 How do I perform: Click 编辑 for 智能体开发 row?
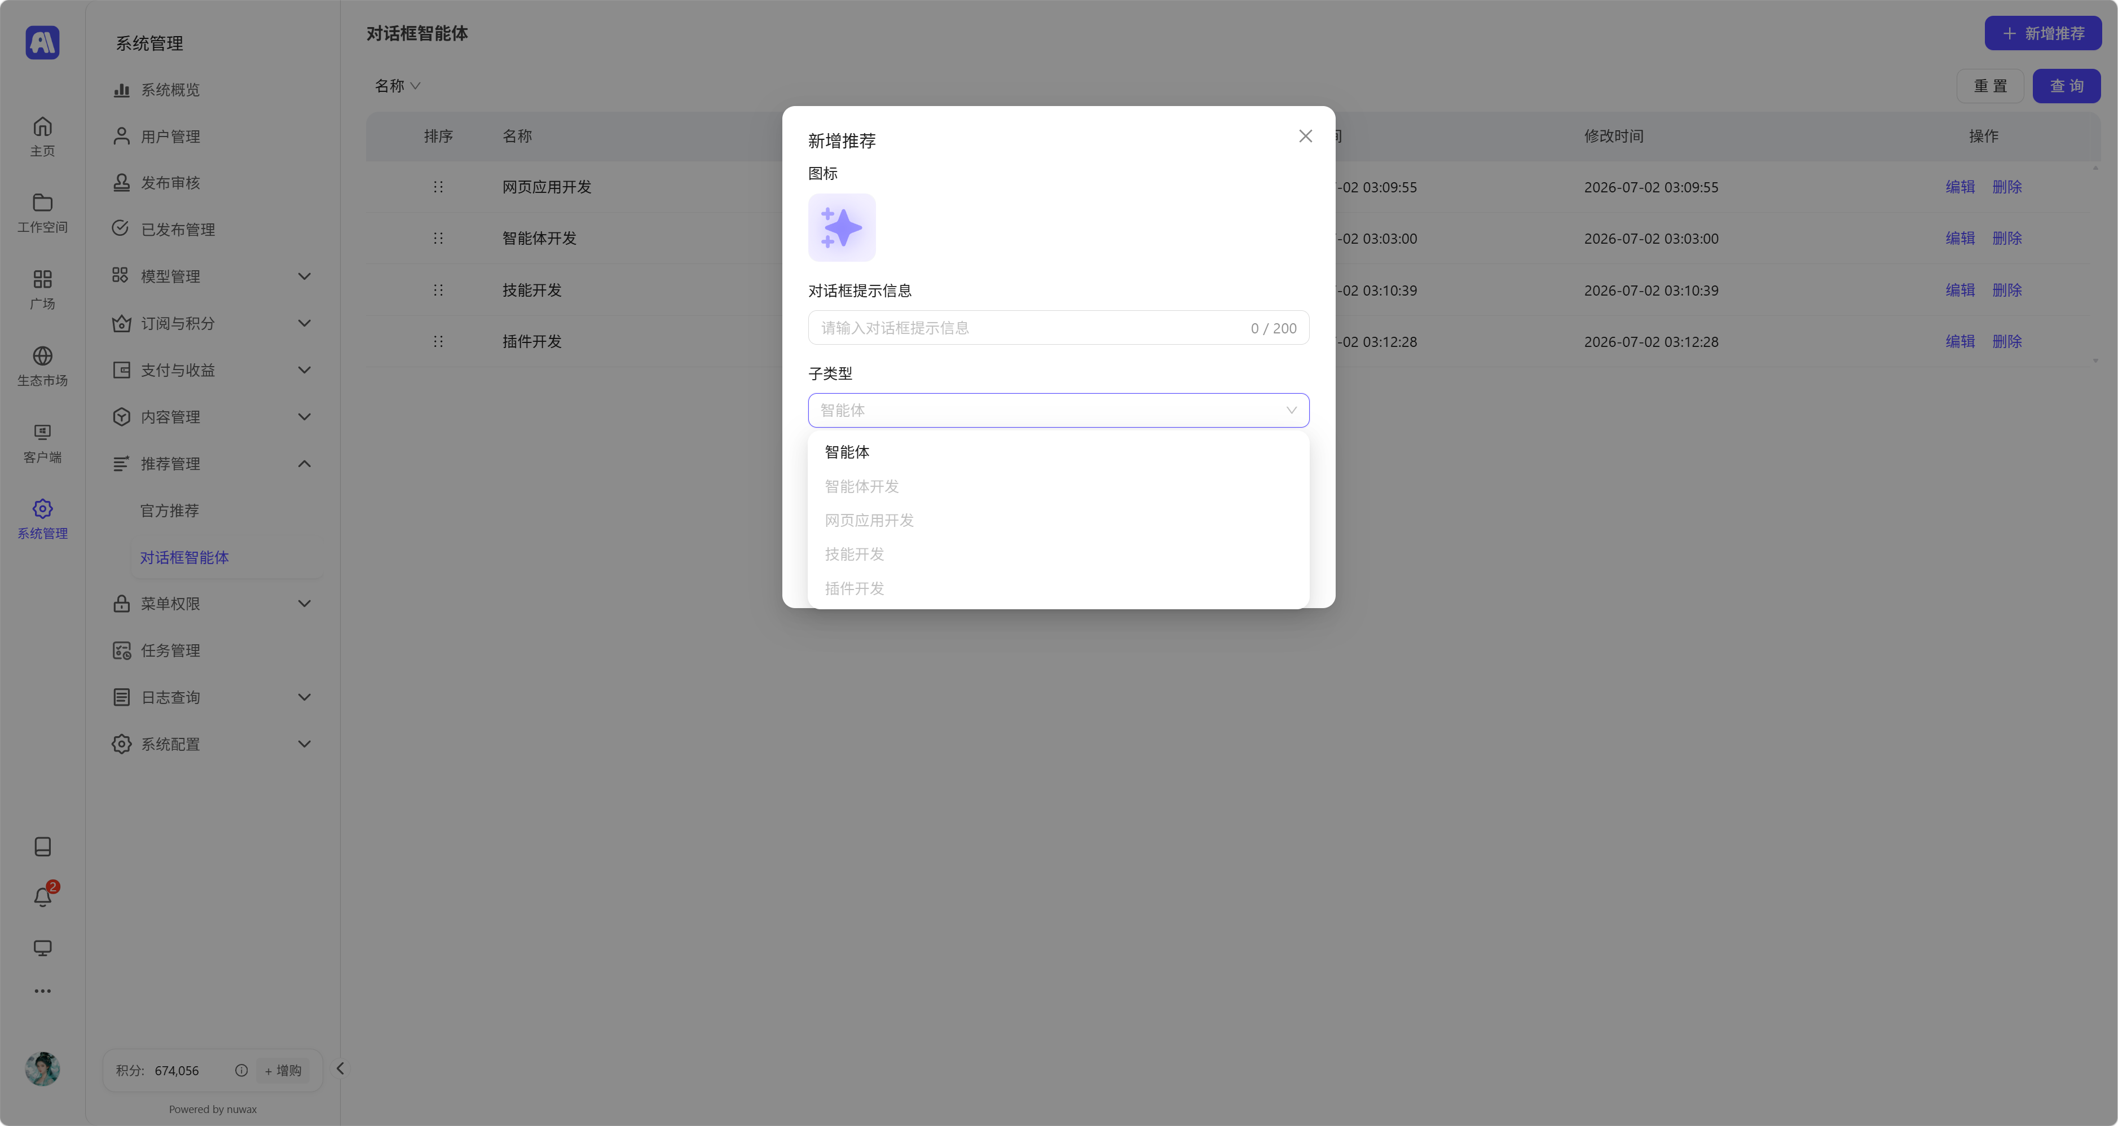coord(1960,237)
